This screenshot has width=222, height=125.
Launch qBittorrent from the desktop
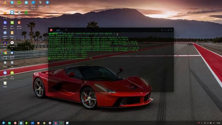(x=5, y=33)
